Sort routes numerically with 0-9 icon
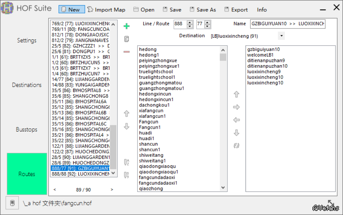The image size is (343, 215). (127, 175)
